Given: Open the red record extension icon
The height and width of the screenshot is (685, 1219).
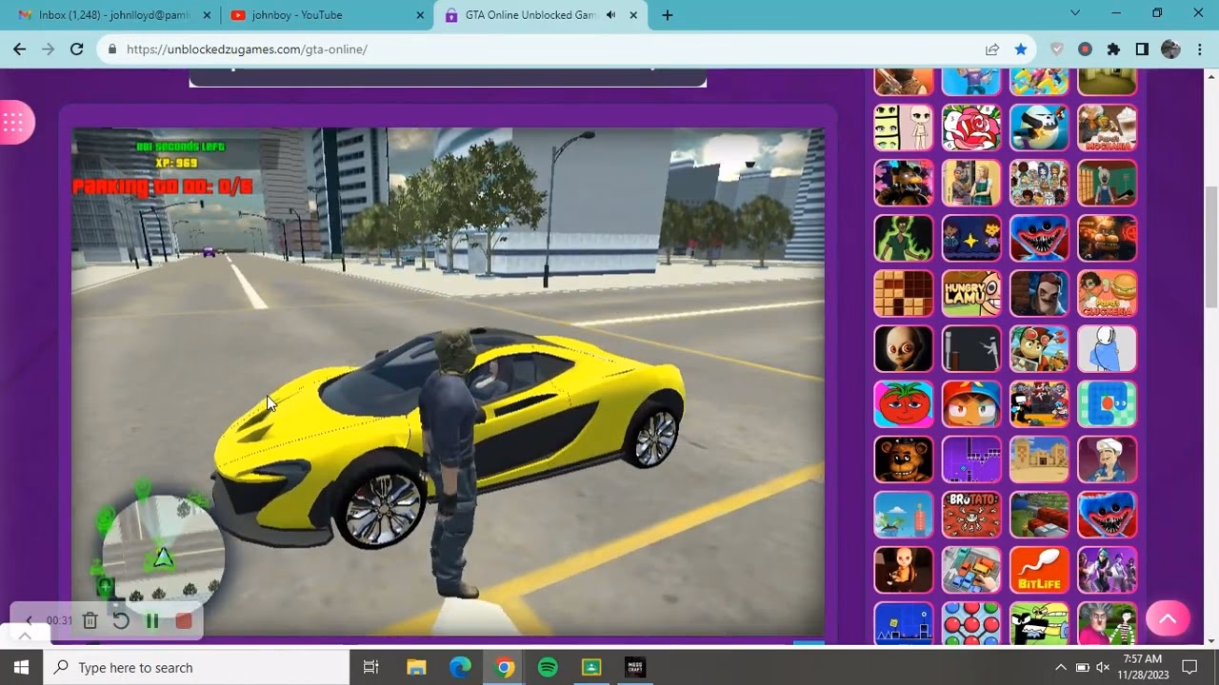Looking at the screenshot, I should [x=1085, y=49].
